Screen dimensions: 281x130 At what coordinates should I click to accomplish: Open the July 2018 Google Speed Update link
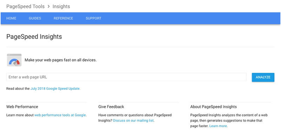coord(55,89)
